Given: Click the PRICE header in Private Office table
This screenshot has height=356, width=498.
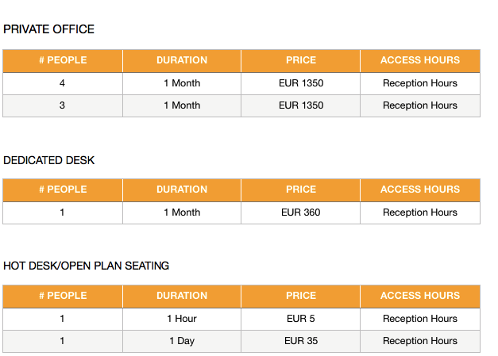Looking at the screenshot, I should (x=301, y=60).
